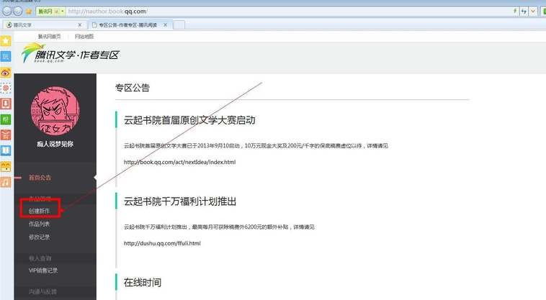This screenshot has height=300, width=546.
Task: Open the orange music note sidebar icon
Action: coord(6,182)
